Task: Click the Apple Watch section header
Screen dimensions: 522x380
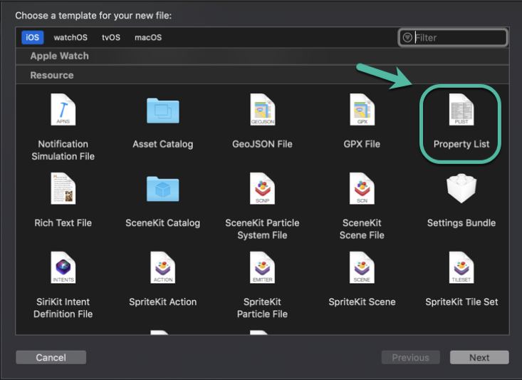Action: coord(262,56)
